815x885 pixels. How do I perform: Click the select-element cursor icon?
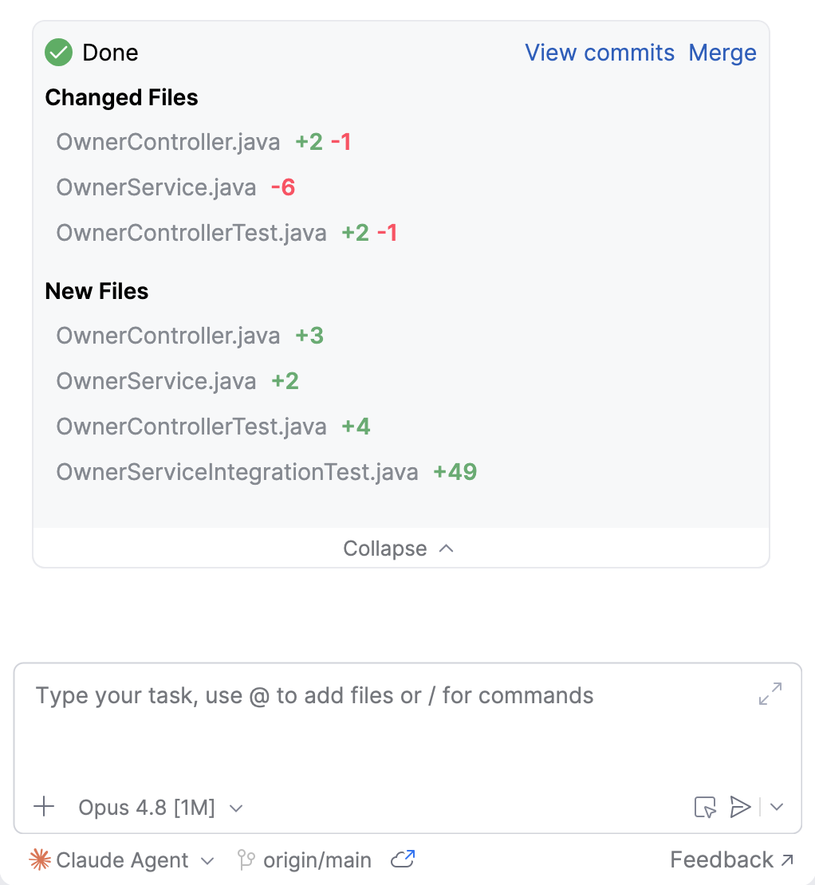705,807
